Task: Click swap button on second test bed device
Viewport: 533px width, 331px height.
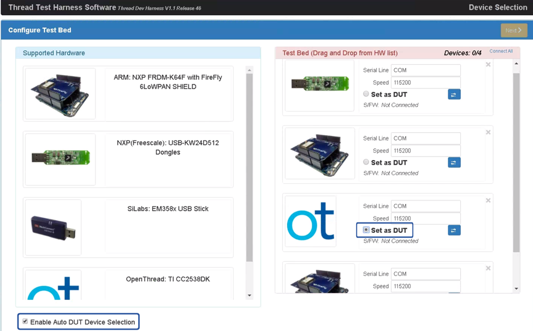Action: [454, 163]
